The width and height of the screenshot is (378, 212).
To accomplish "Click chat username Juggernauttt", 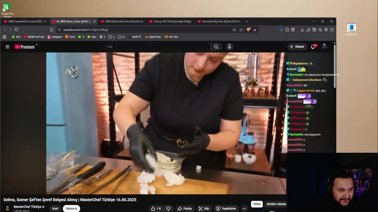I will 305,90.
